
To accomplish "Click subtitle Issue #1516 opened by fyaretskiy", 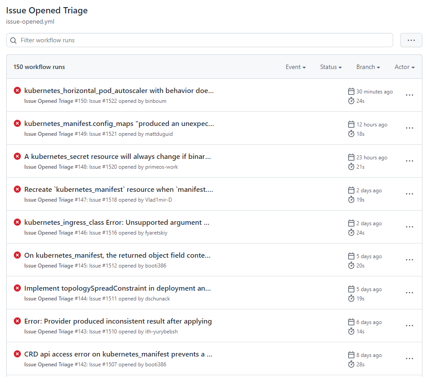I will 128,232.
